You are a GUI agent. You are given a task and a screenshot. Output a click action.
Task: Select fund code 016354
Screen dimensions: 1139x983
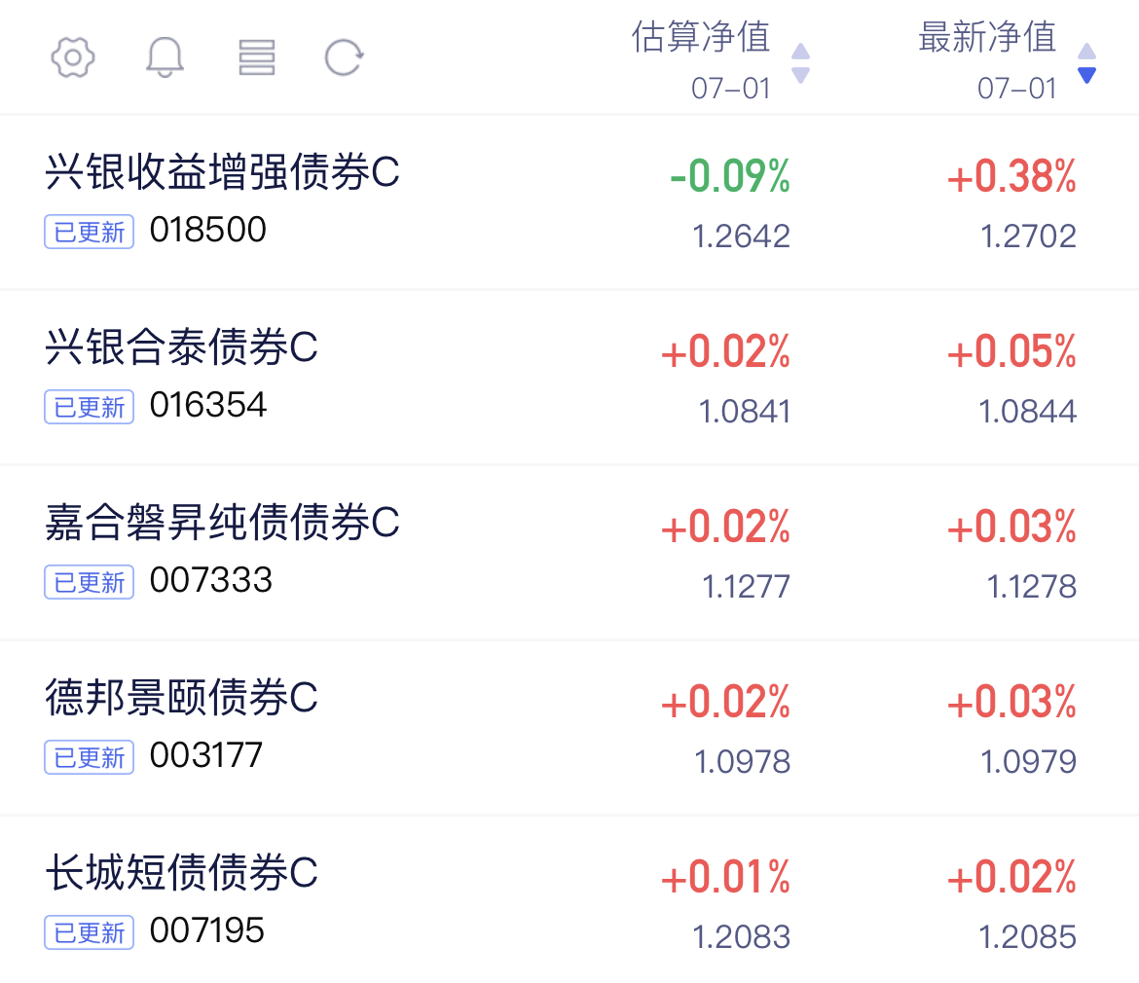click(207, 405)
